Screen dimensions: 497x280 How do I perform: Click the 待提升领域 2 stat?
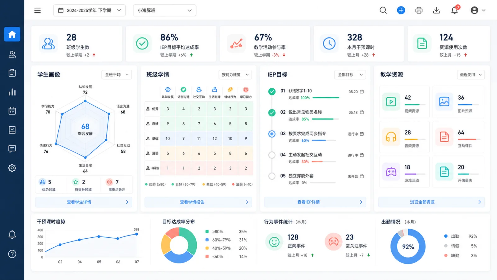click(x=83, y=185)
